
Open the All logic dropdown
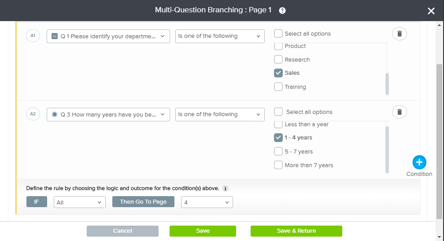click(x=79, y=202)
